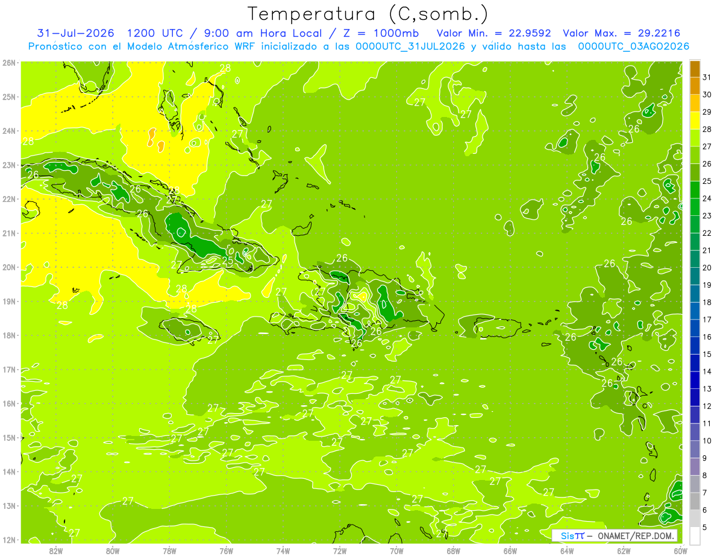Click the "12N" latitude axis label
The width and height of the screenshot is (723, 559).
click(9, 540)
